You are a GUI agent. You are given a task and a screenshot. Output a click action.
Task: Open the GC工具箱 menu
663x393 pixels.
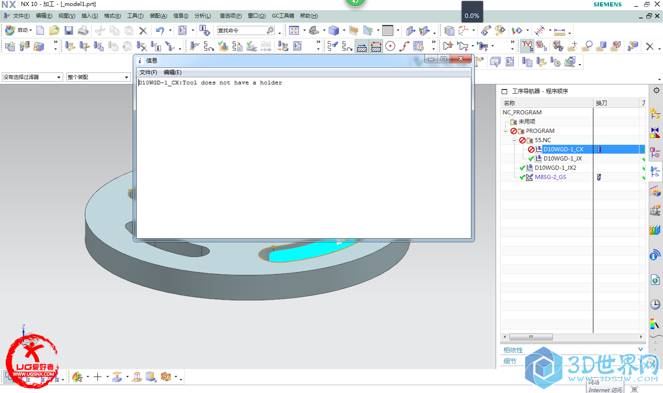coord(283,16)
